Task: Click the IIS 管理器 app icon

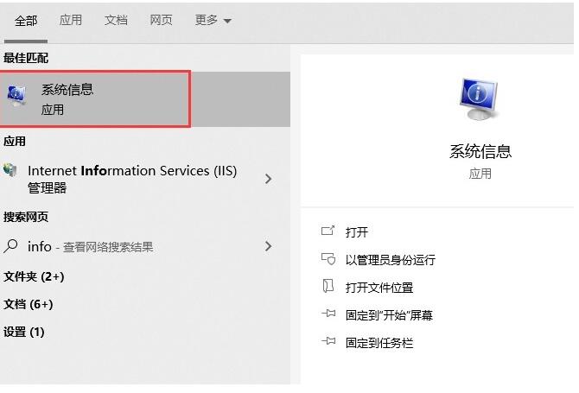Action: click(x=10, y=170)
